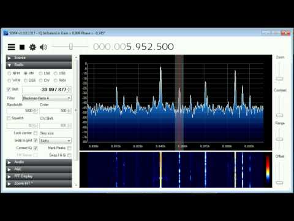Click the audio volume slider
This screenshot has height=221, width=294.
(70, 47)
